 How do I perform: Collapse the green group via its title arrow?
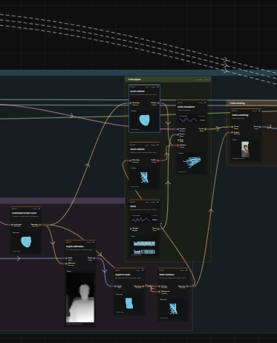pyautogui.click(x=128, y=79)
